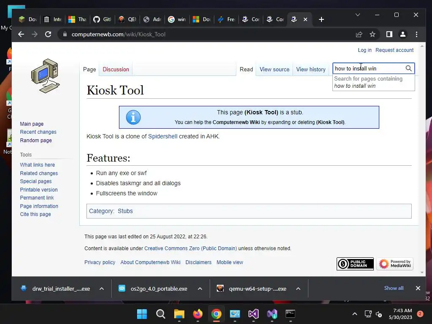Image resolution: width=432 pixels, height=324 pixels.
Task: Bookmark this page with the star
Action: tap(373, 34)
